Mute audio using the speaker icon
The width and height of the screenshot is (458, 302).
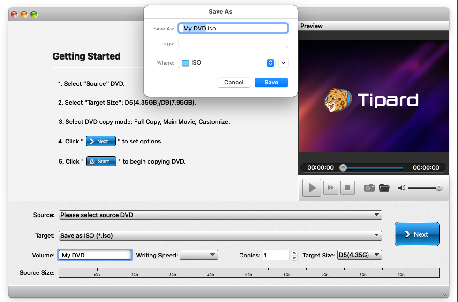click(401, 188)
